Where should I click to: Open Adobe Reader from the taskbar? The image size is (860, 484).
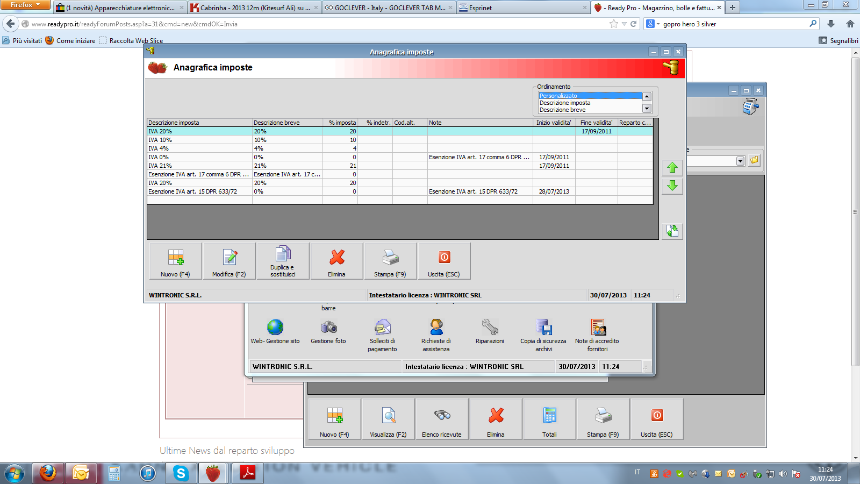pyautogui.click(x=247, y=473)
